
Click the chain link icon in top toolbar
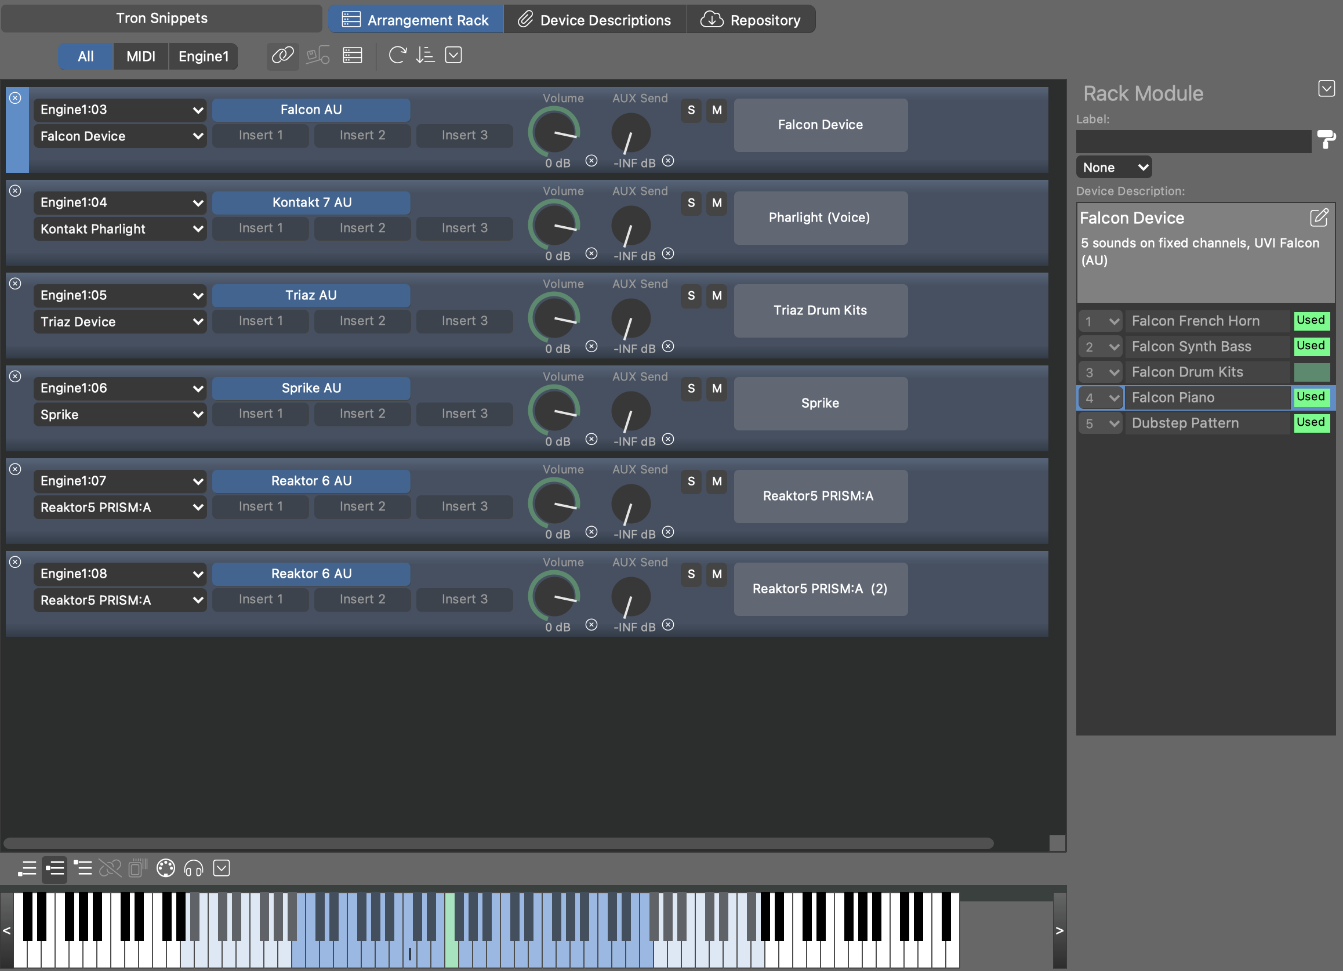(282, 56)
